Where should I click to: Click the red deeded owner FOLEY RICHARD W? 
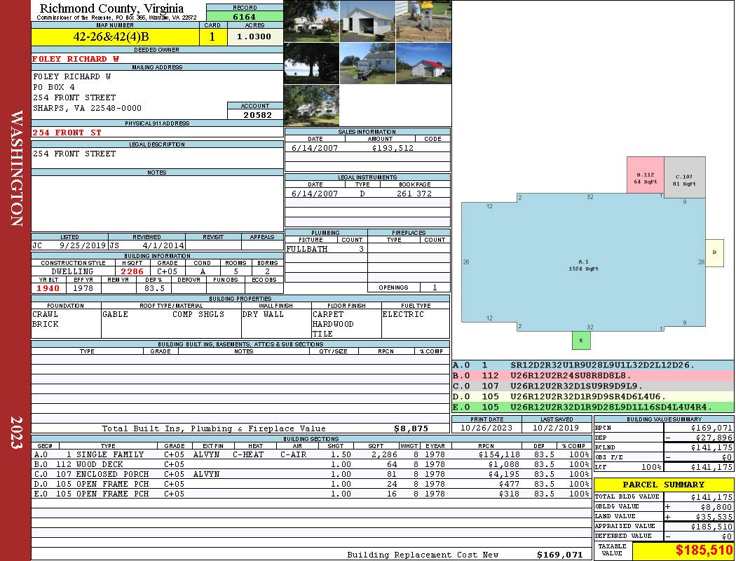[x=76, y=59]
